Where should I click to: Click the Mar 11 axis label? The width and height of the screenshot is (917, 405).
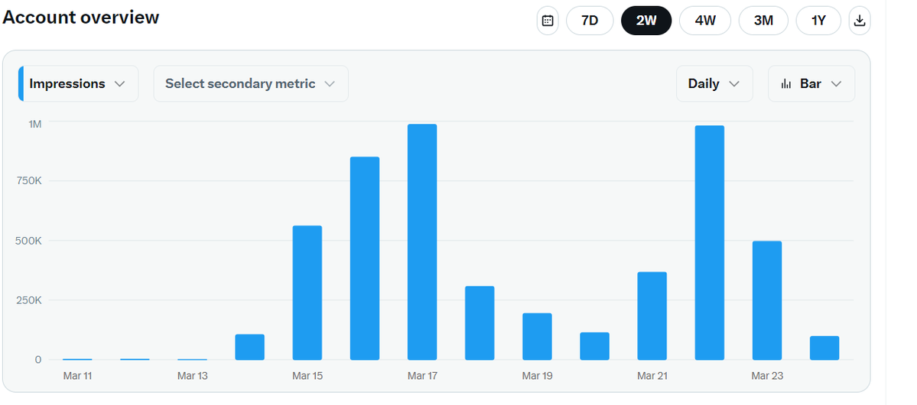[77, 375]
